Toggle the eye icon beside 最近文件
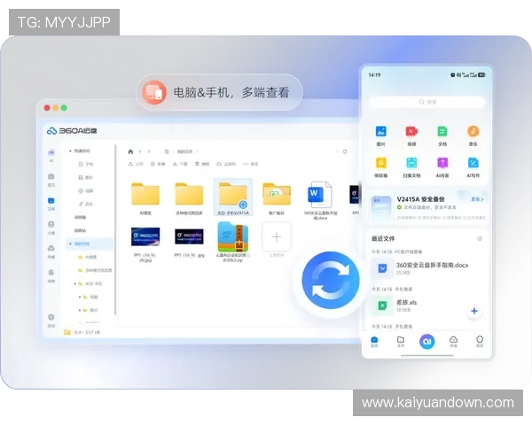 pyautogui.click(x=480, y=238)
